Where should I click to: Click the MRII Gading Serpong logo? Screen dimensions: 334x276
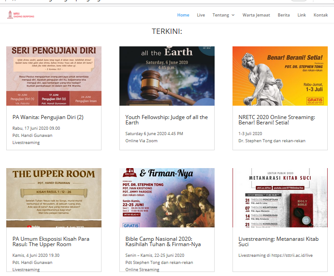pyautogui.click(x=21, y=15)
